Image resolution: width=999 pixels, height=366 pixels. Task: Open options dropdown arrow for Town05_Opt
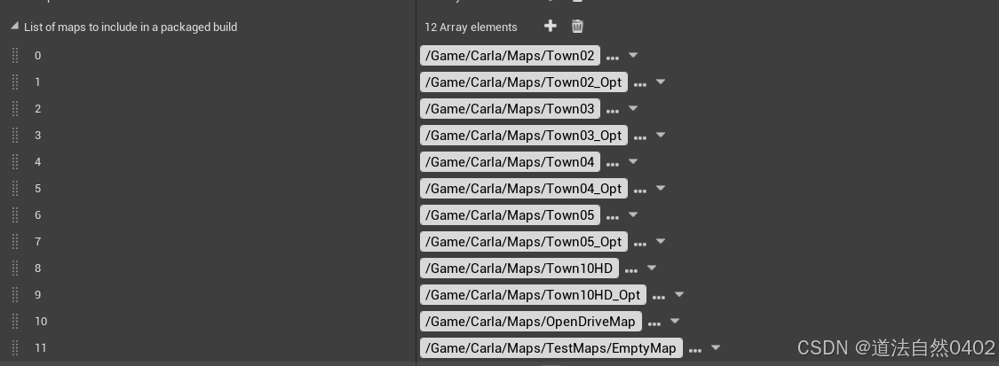pos(661,241)
